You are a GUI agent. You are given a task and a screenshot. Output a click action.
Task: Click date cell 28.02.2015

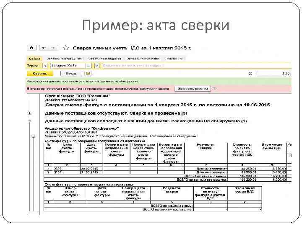(x=91, y=169)
